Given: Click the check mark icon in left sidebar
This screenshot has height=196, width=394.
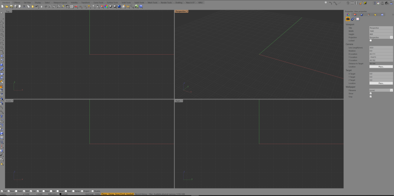Looking at the screenshot, I should [2, 155].
